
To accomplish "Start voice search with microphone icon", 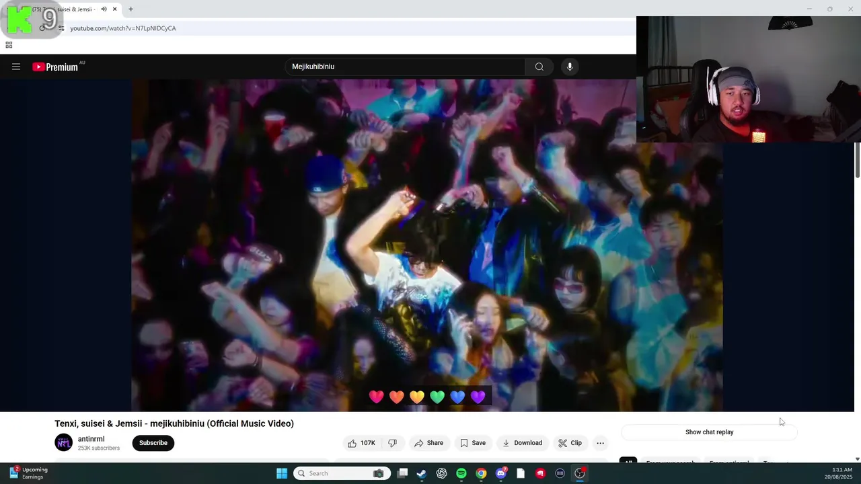I will (570, 67).
